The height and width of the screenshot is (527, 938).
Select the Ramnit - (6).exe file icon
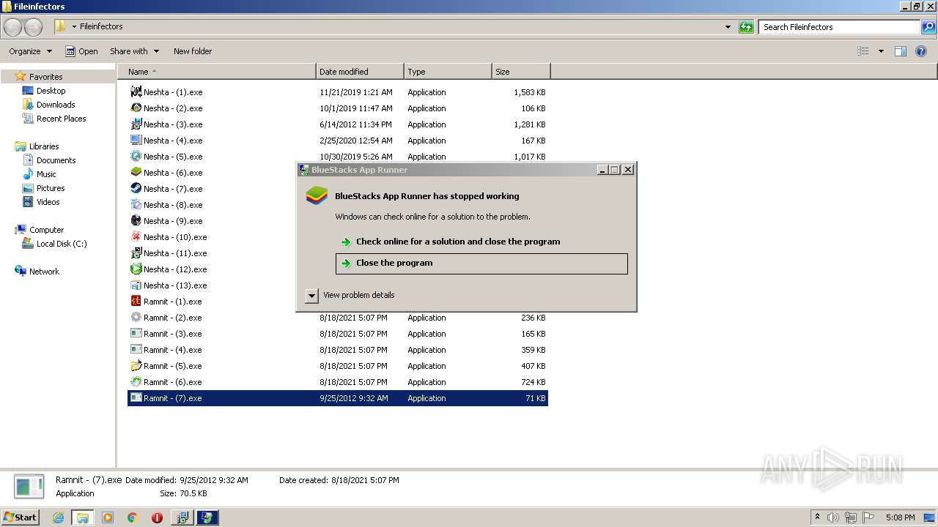pyautogui.click(x=136, y=381)
